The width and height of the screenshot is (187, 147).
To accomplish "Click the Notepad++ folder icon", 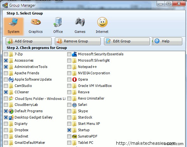I will coord(74,67).
